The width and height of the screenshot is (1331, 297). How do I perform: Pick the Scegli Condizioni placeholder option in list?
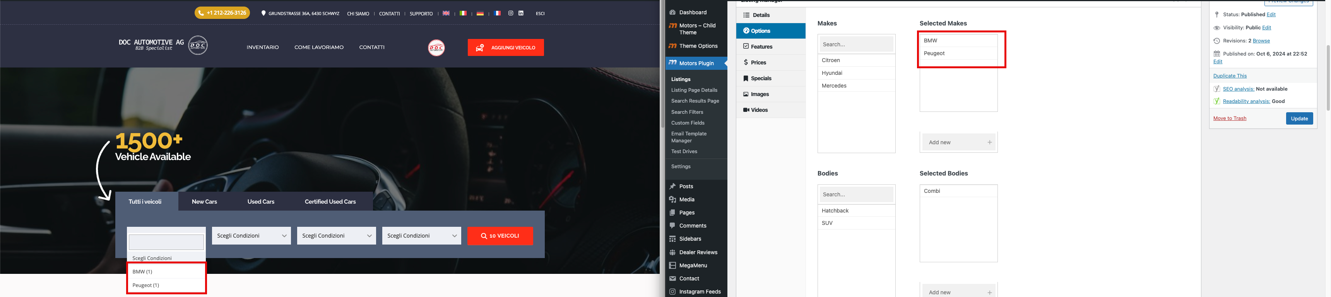pos(166,258)
